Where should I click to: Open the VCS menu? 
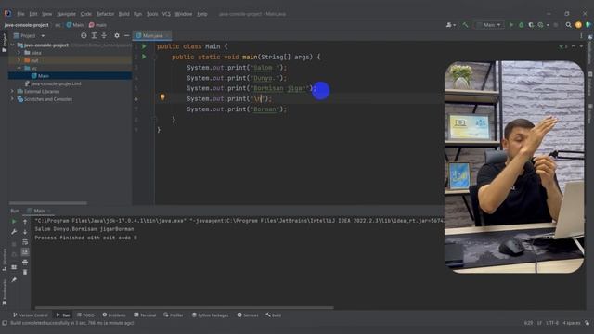166,14
